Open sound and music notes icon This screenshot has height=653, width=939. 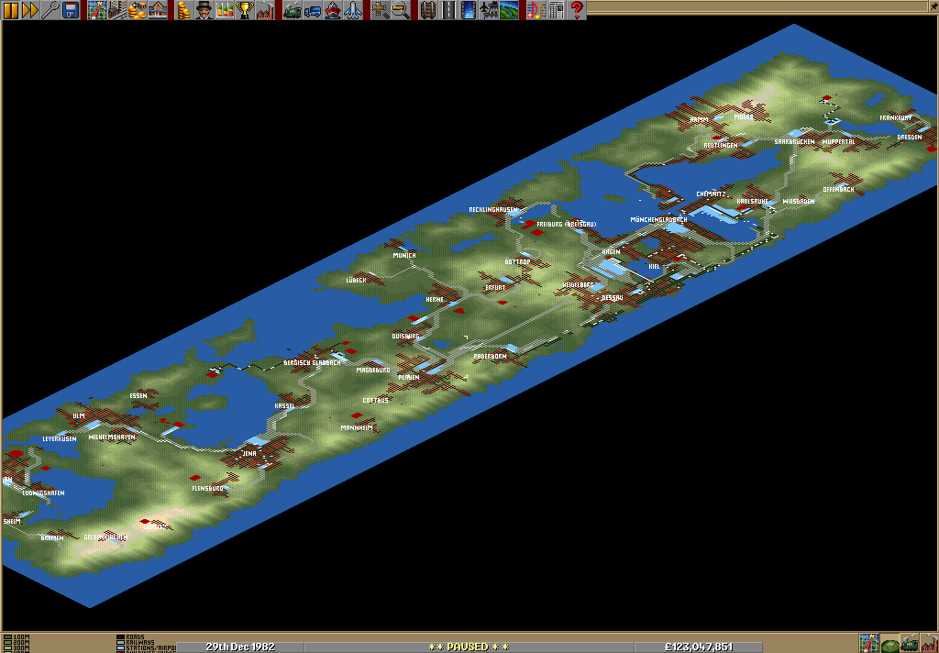pos(536,9)
